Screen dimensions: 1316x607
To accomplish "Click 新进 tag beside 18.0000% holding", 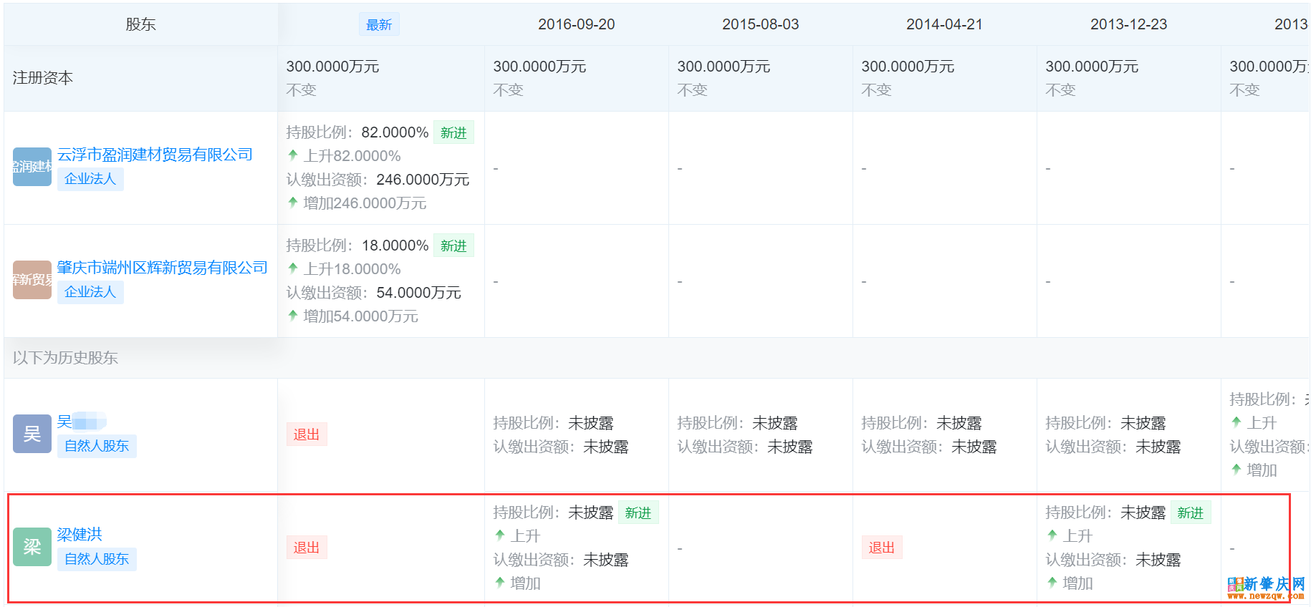I will point(453,246).
